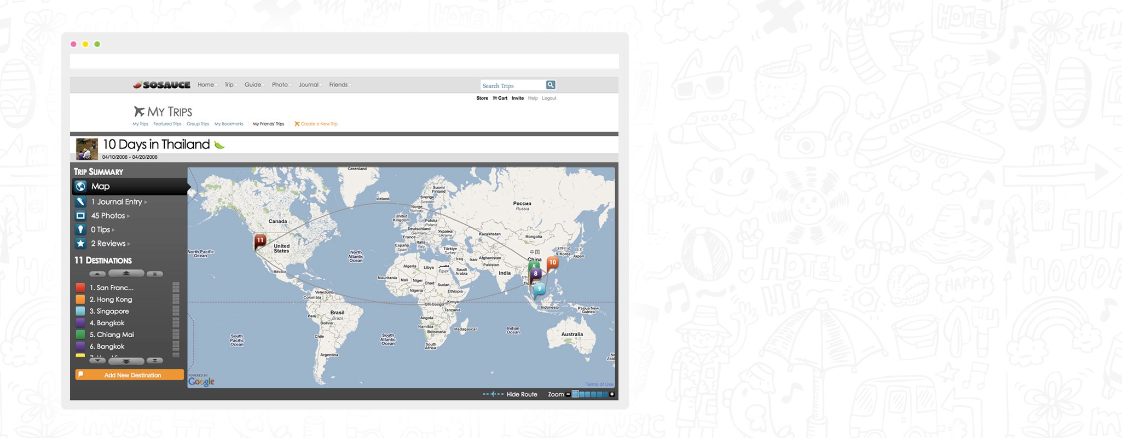1122x438 pixels.
Task: Click the first zoom level block
Action: (x=575, y=394)
